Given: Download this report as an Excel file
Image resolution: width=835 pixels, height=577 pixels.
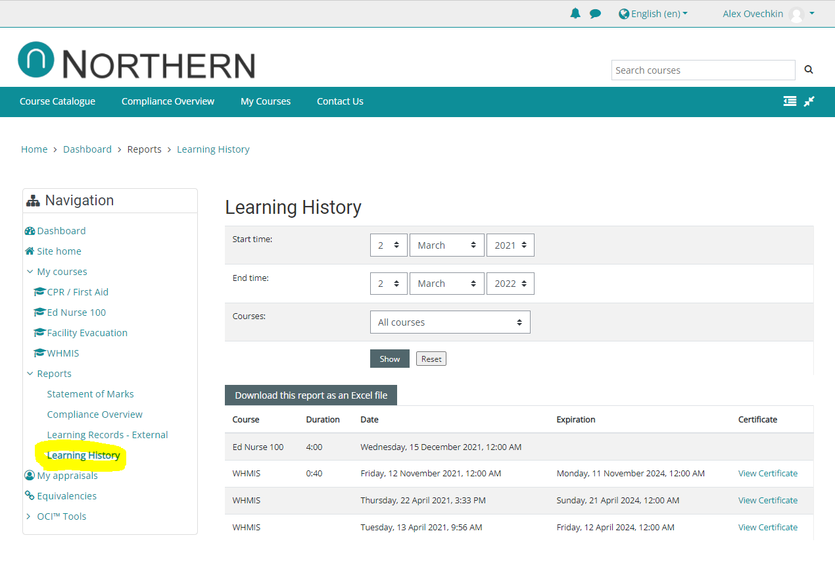Looking at the screenshot, I should [x=311, y=395].
